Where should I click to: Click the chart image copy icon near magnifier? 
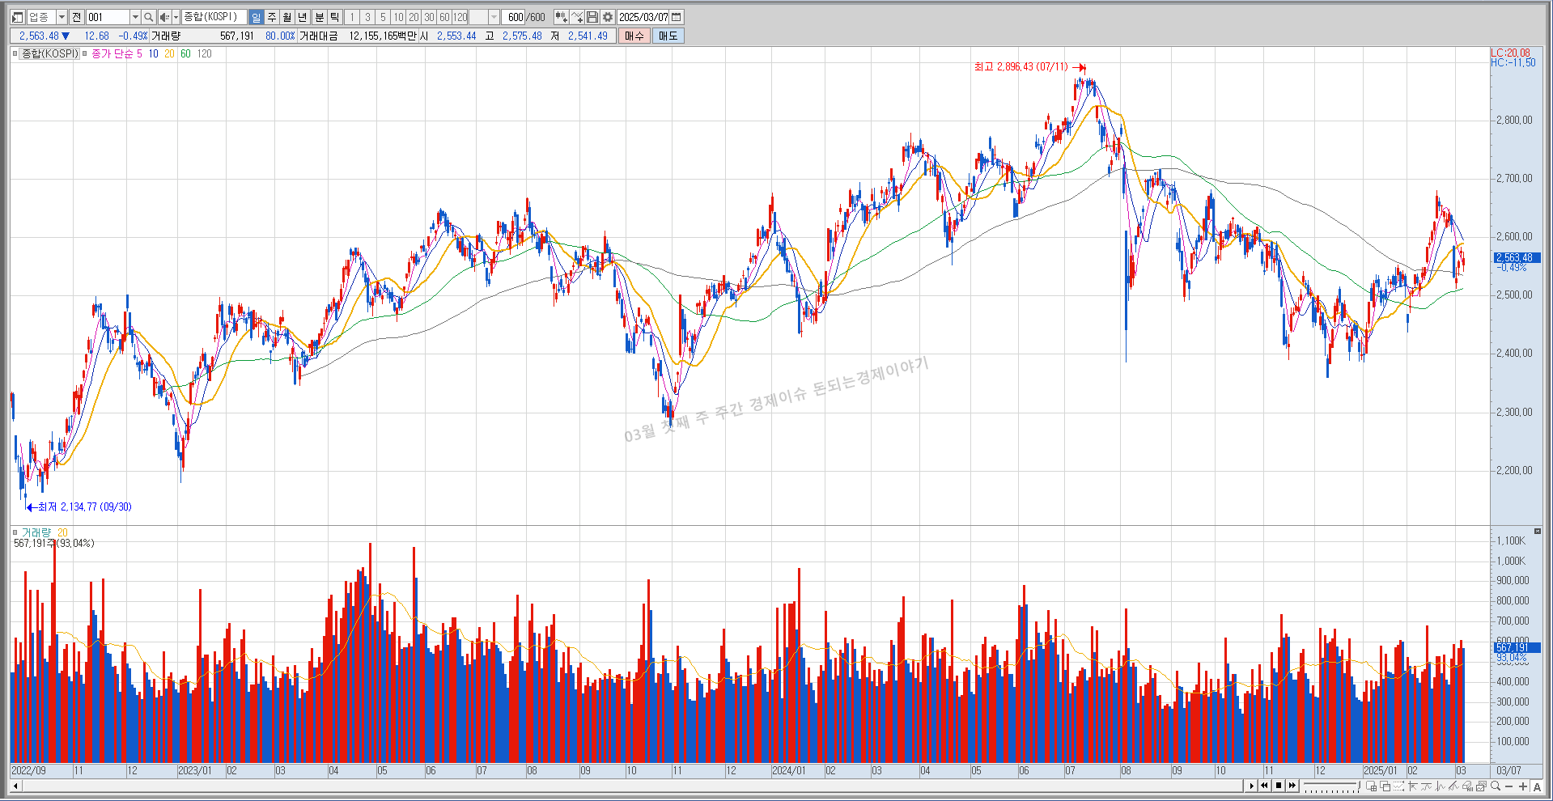[x=1481, y=786]
